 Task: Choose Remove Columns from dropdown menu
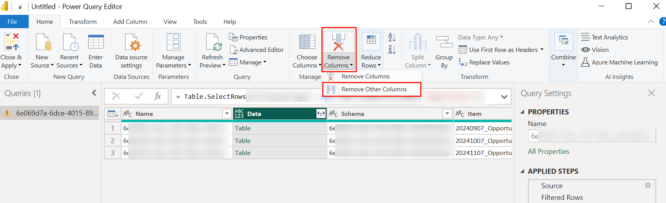tap(372, 77)
